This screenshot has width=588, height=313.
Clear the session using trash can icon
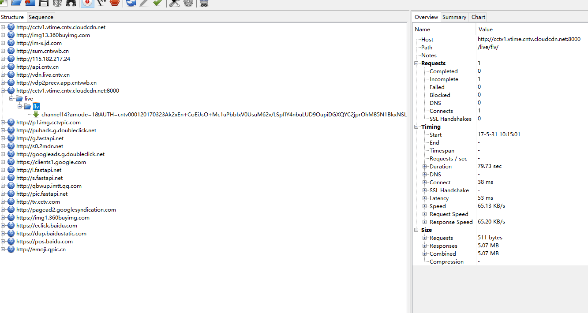click(x=57, y=3)
